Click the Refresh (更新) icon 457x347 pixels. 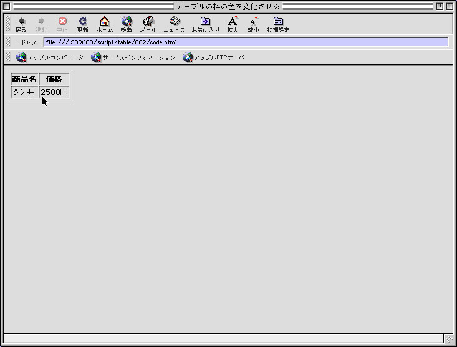[x=83, y=21]
